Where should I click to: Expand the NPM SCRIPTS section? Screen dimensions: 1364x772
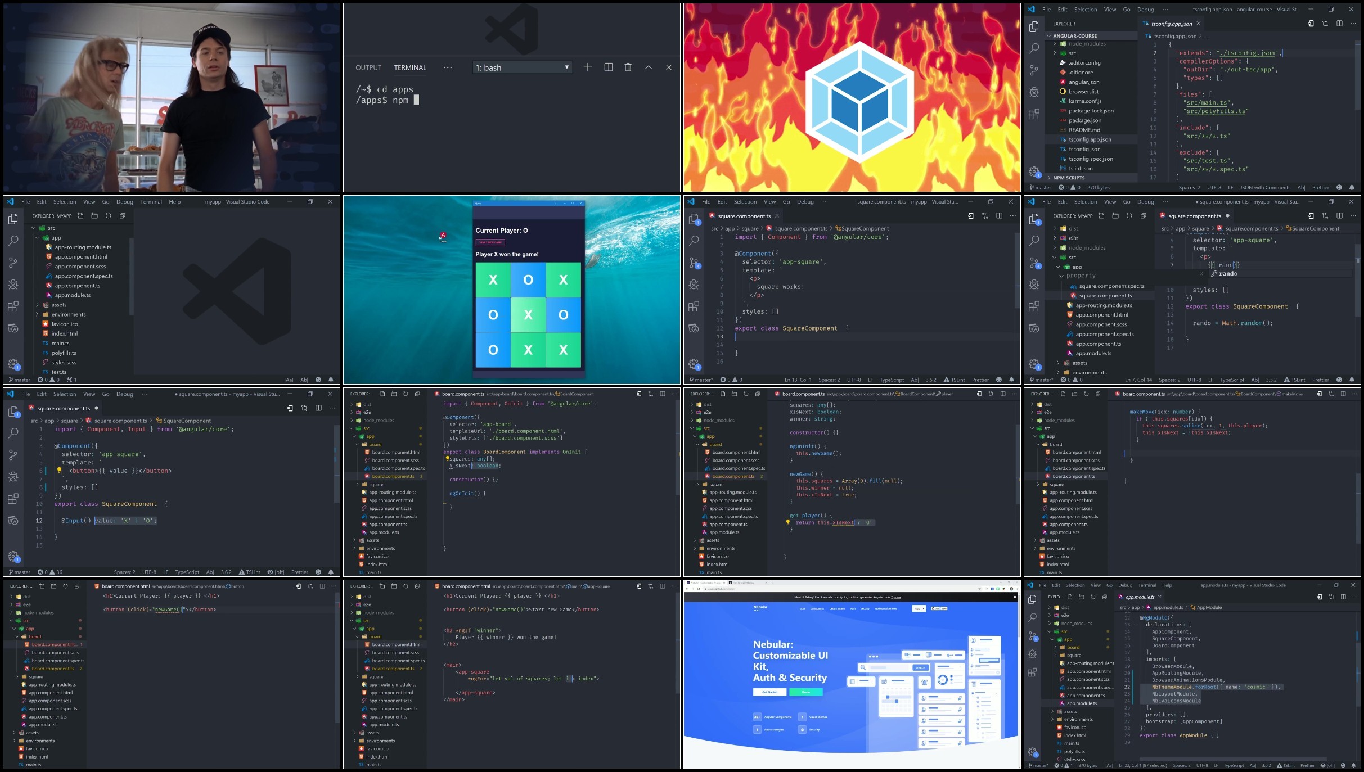coord(1091,178)
